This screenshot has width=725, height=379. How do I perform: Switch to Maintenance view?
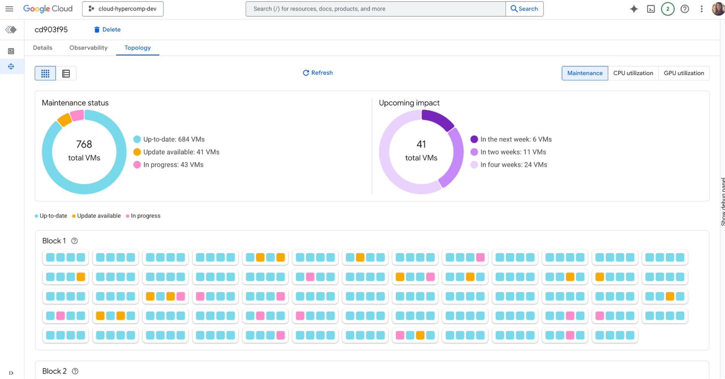[x=585, y=73]
